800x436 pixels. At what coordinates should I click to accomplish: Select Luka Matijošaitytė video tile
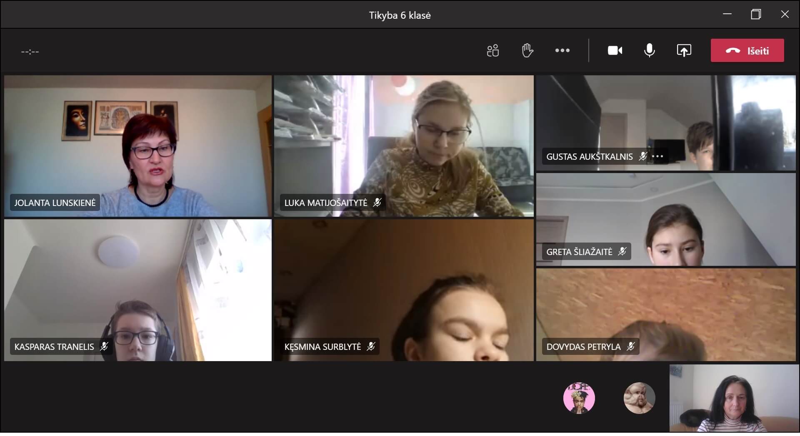point(404,146)
